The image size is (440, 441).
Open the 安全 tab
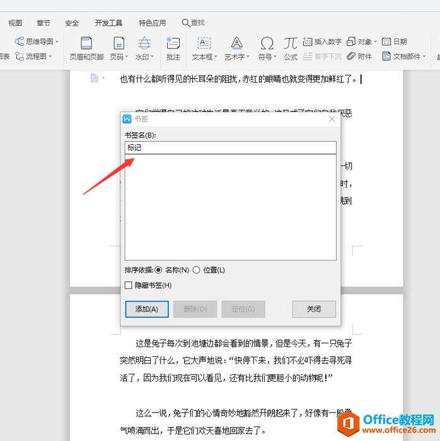(72, 23)
